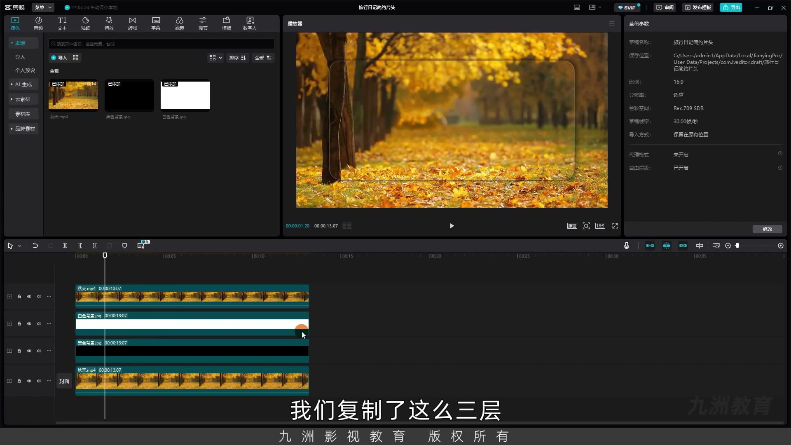Add a marker with shield icon
The height and width of the screenshot is (445, 791).
(124, 246)
